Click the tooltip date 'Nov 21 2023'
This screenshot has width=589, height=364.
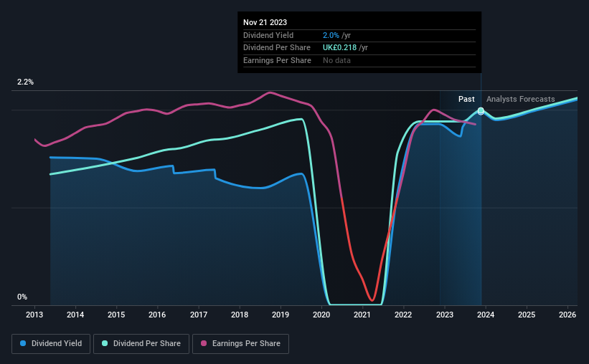click(x=265, y=22)
